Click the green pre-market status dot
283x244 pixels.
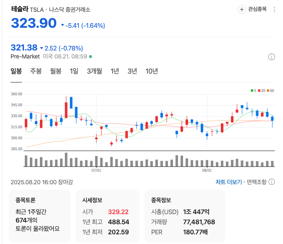point(91,57)
